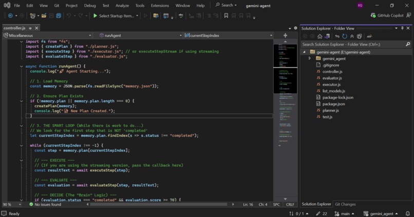414x217 pixels.
Task: Click the Search button in title bar
Action: click(x=226, y=5)
